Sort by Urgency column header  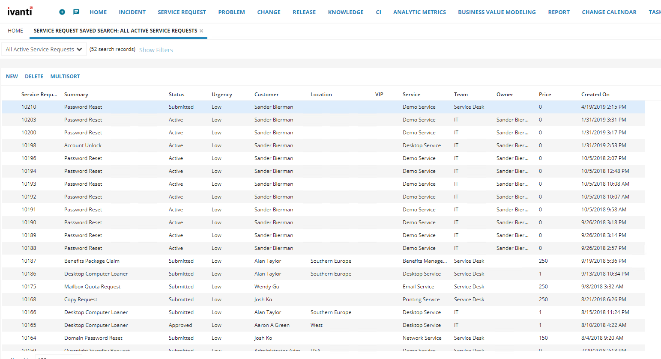222,95
